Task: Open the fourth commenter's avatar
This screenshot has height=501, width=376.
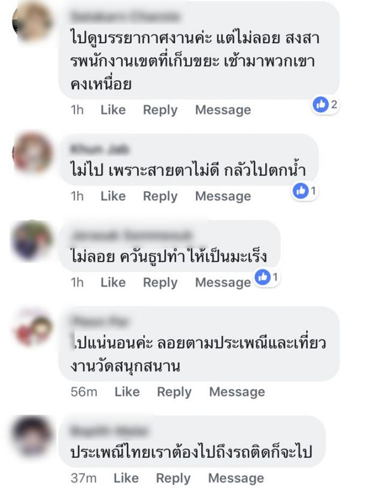Action: (32, 327)
